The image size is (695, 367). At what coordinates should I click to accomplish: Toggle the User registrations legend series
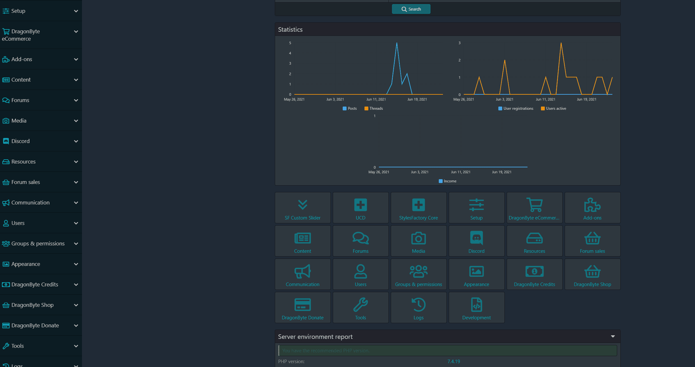[x=516, y=108]
